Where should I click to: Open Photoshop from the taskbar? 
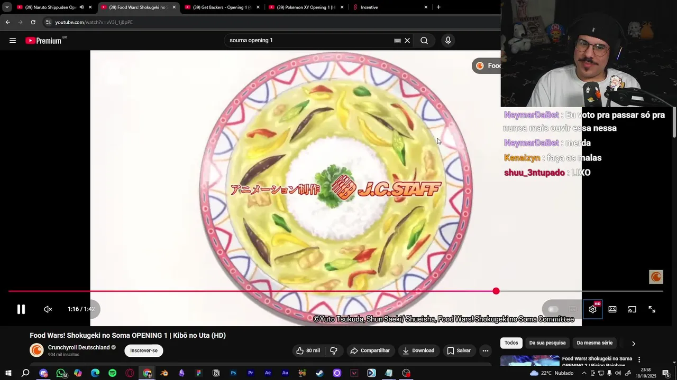[233, 373]
